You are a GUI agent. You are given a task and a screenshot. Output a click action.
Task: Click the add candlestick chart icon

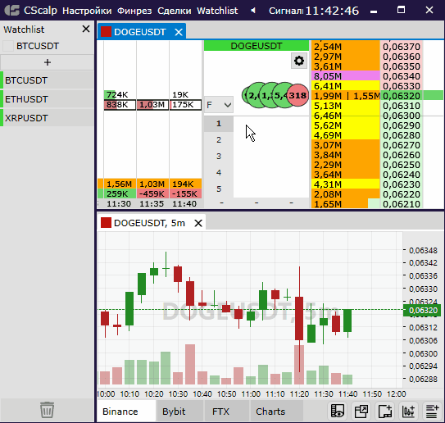pos(408,411)
